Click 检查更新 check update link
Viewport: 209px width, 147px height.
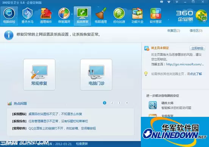click(x=82, y=144)
